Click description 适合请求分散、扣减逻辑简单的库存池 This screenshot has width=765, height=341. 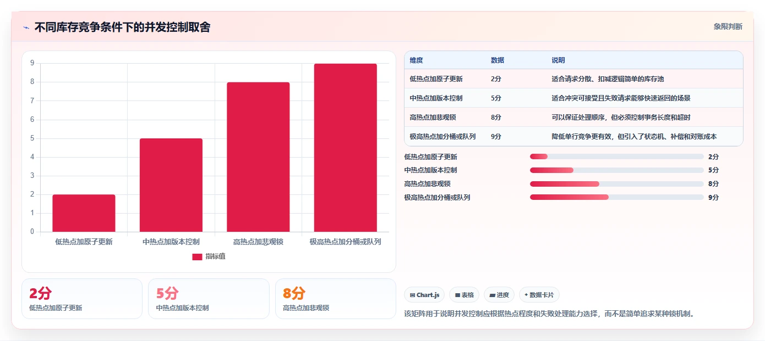(x=608, y=79)
